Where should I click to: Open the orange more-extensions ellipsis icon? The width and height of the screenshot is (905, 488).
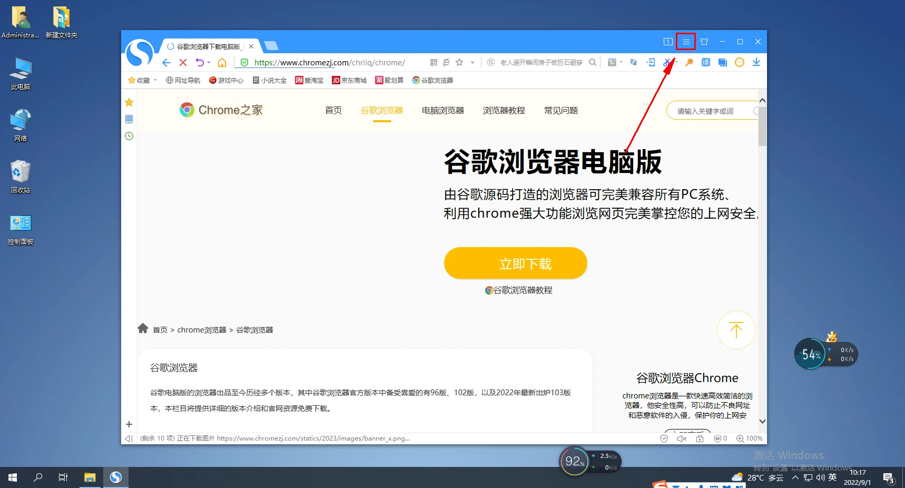[740, 62]
